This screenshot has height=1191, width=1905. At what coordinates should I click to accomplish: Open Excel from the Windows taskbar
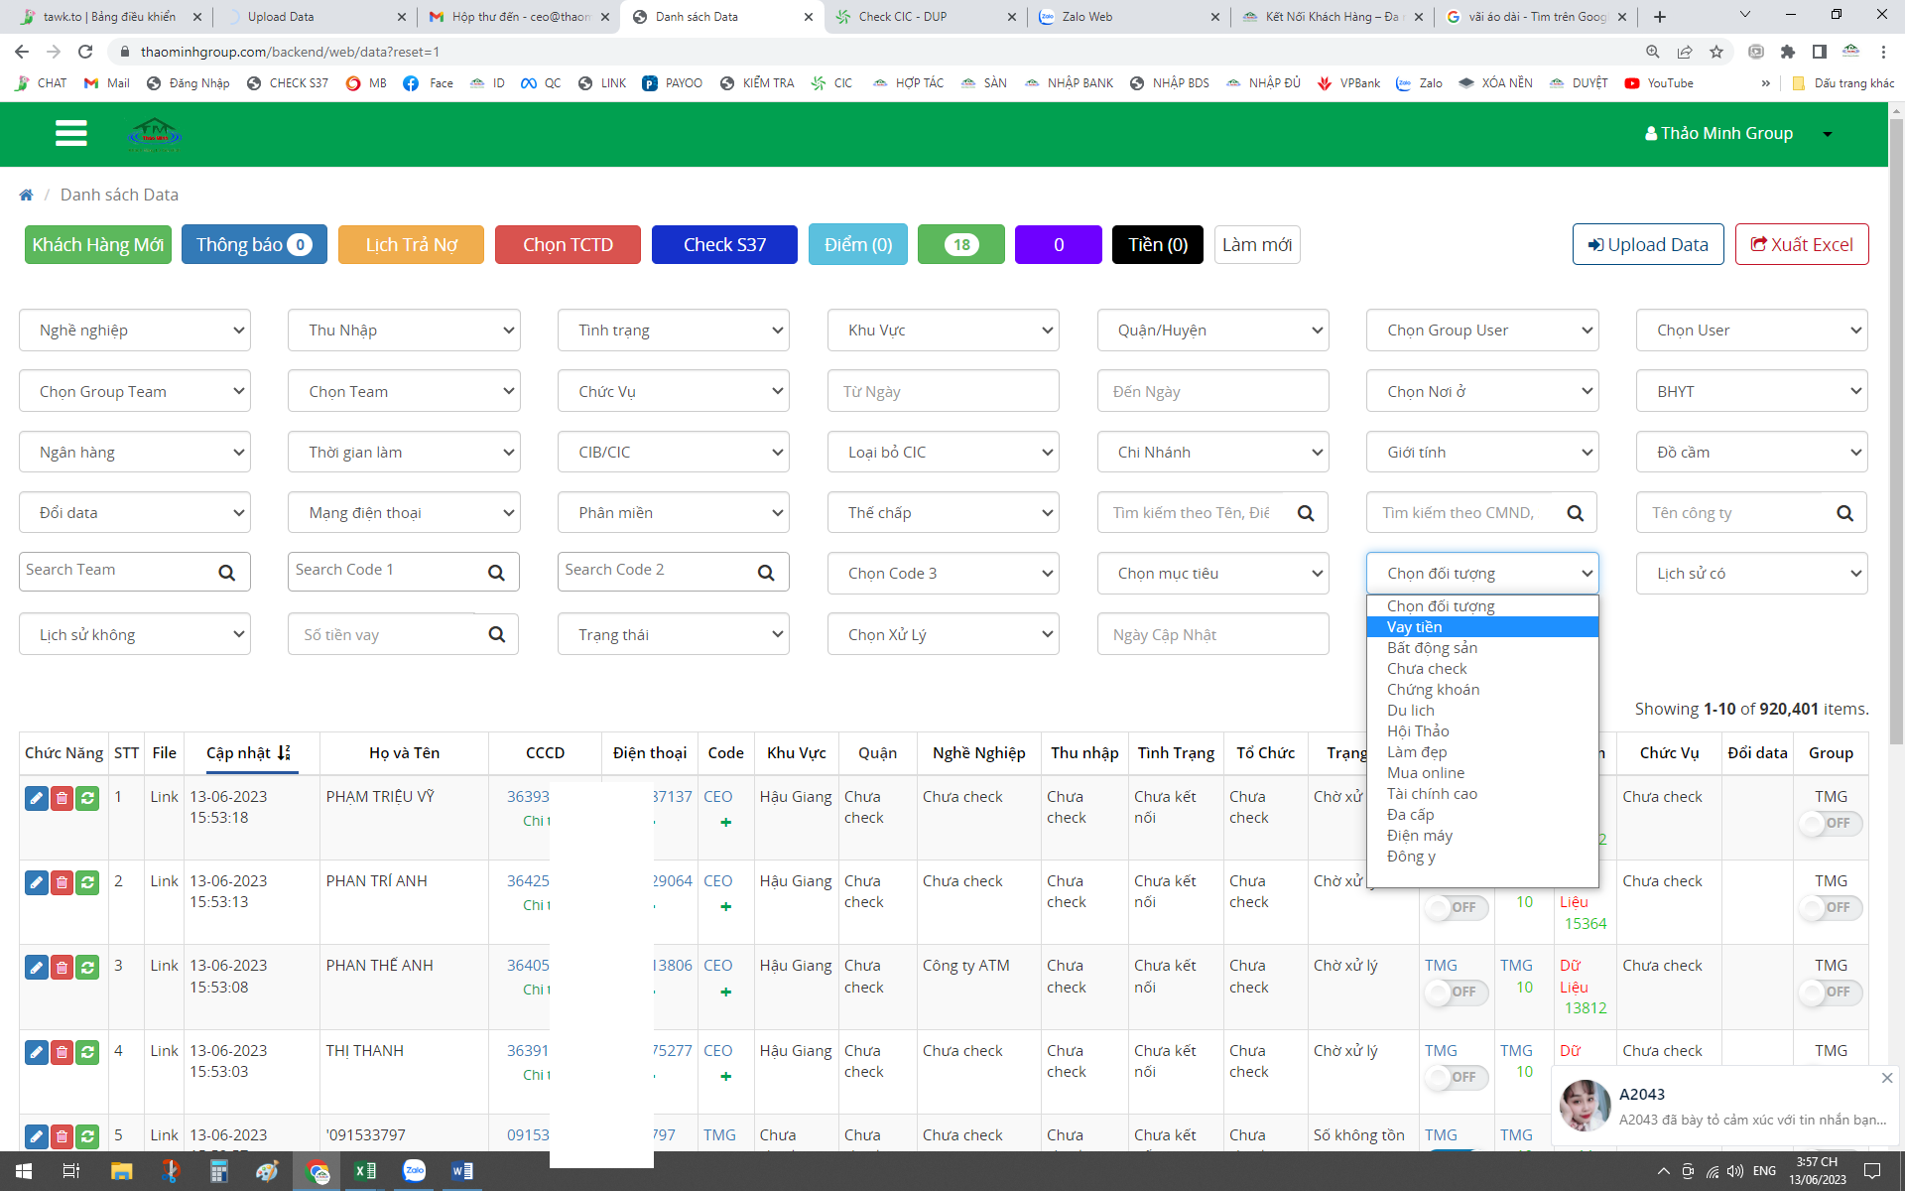coord(365,1171)
